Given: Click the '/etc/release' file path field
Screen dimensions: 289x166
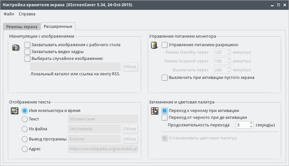Looking at the screenshot, I should point(94,129).
